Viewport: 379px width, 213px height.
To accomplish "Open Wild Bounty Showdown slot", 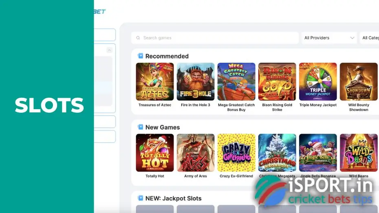I will coord(359,81).
